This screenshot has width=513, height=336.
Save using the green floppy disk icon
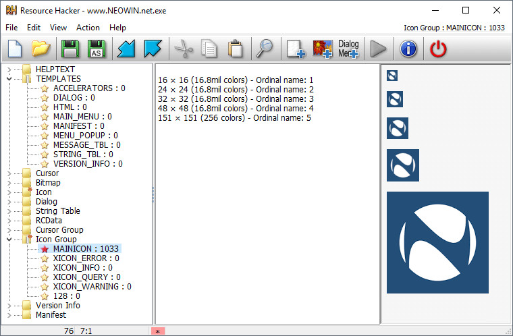[70, 49]
